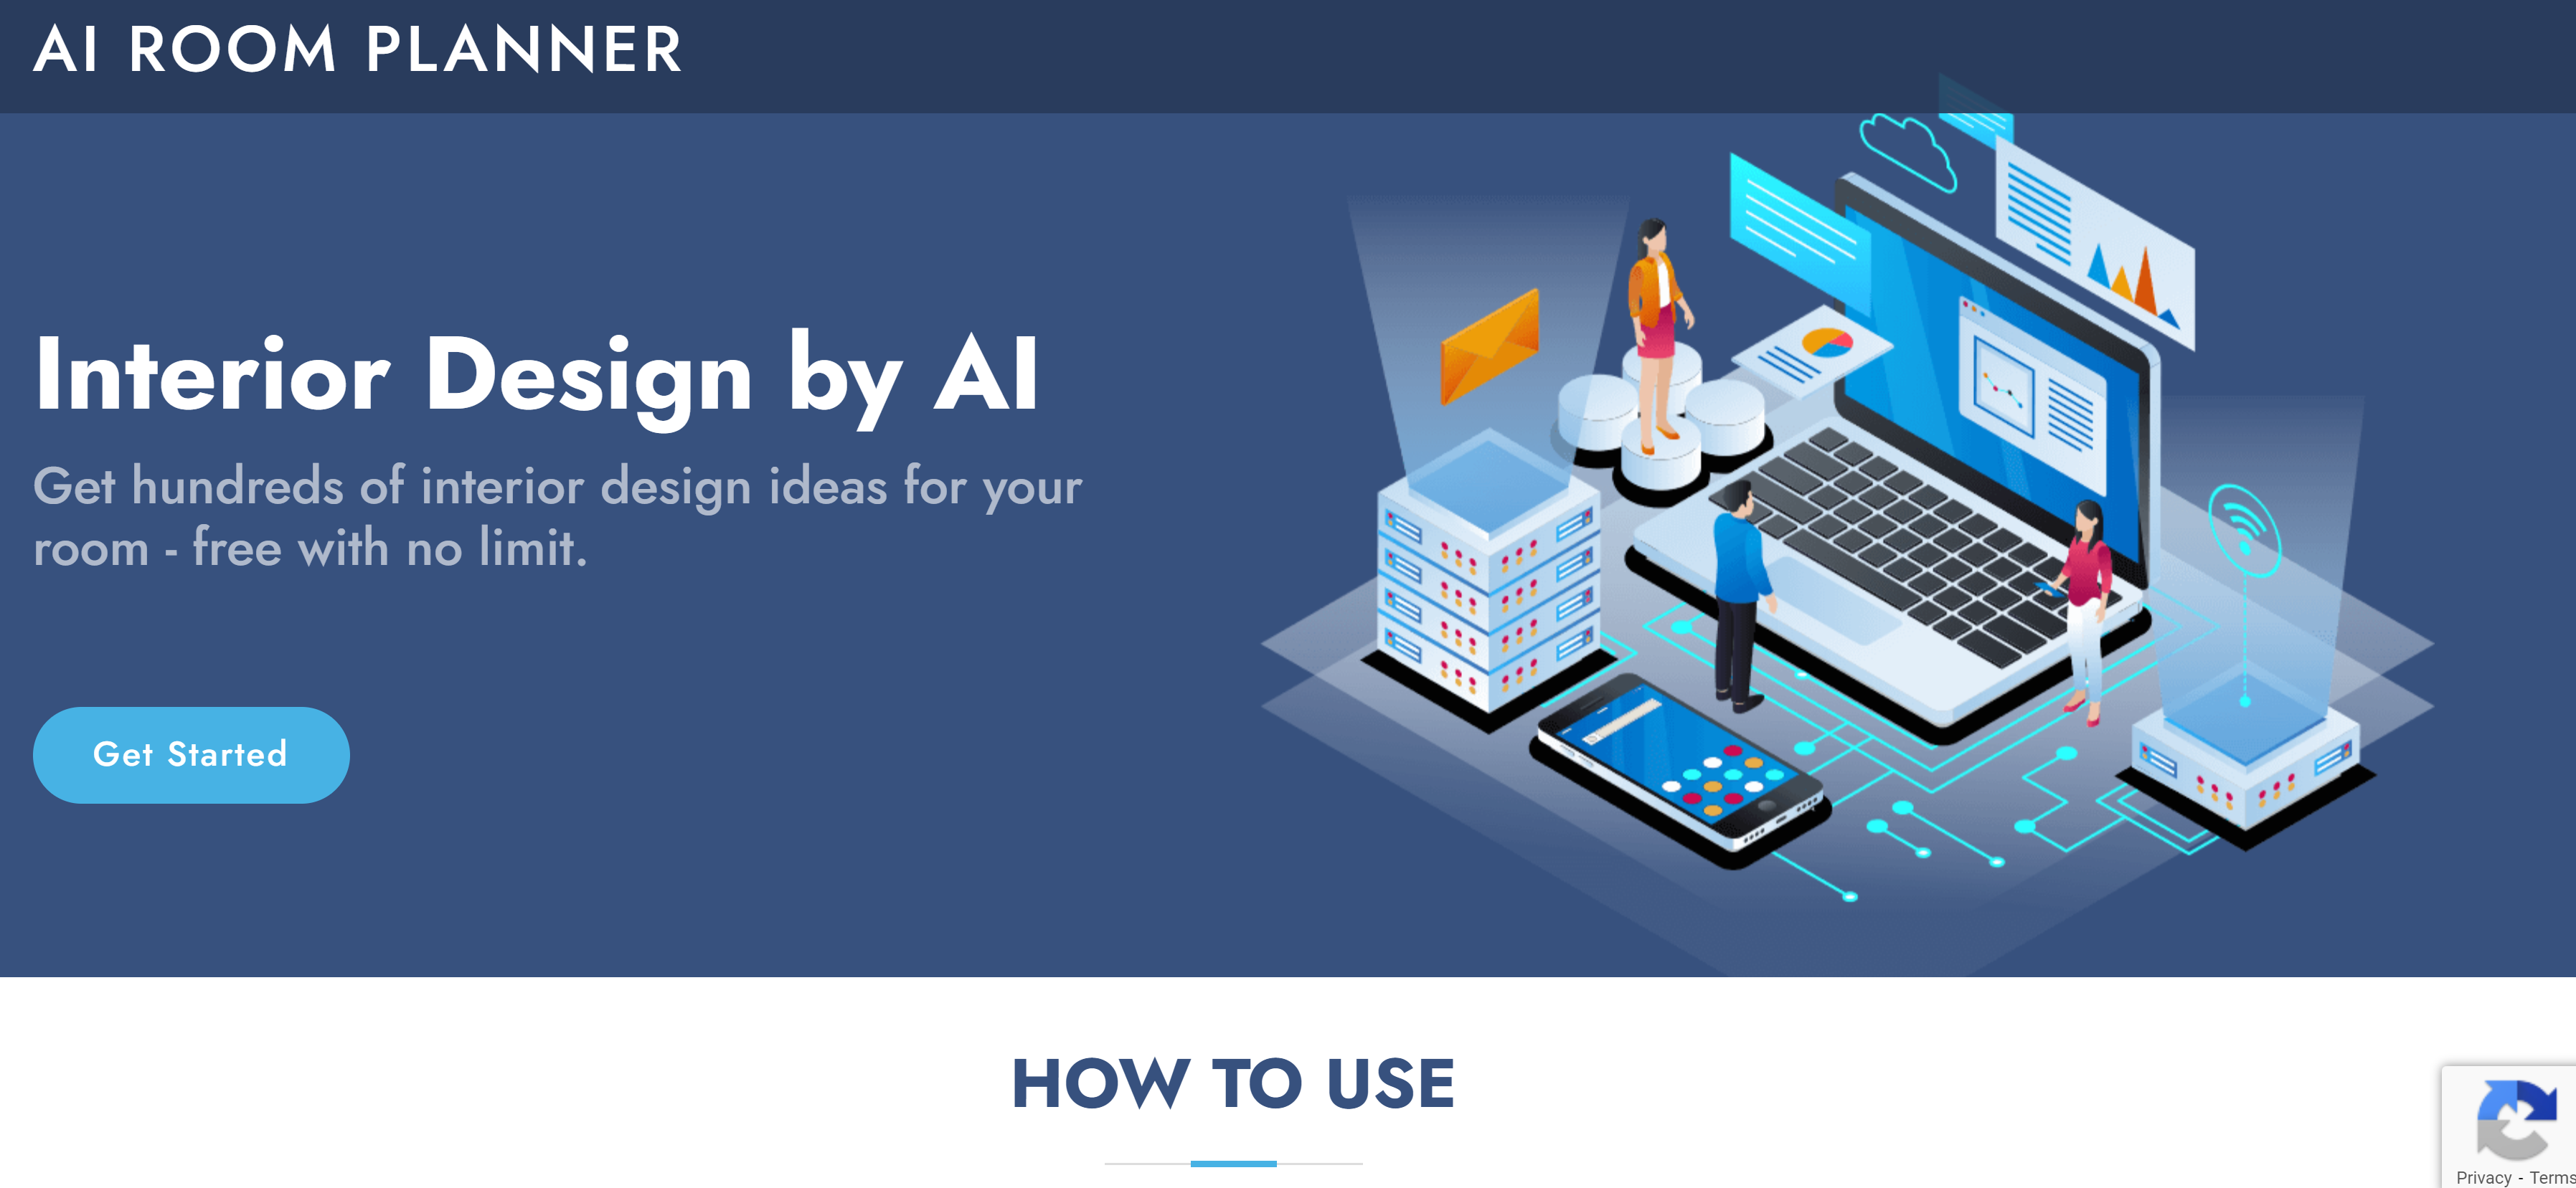Click the Get Started button
Screen dimensions: 2576x1188
pyautogui.click(x=191, y=754)
